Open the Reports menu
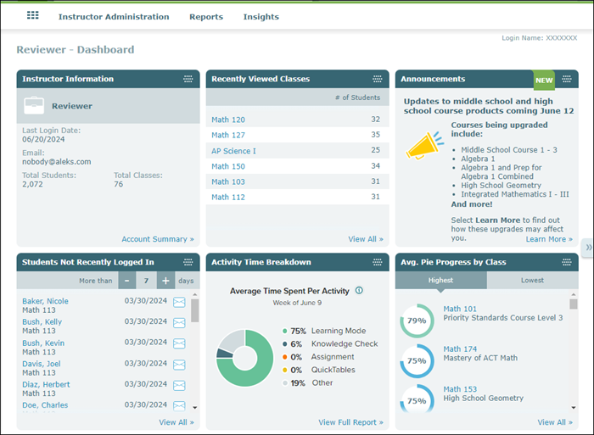 point(206,17)
